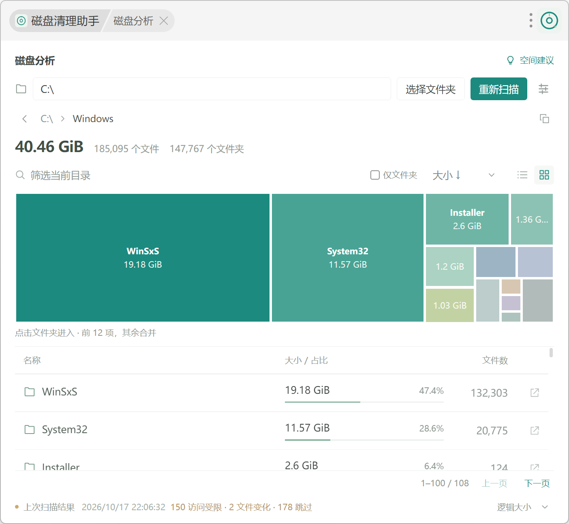Click the circular app logo icon at top right
The width and height of the screenshot is (569, 524).
tap(549, 20)
